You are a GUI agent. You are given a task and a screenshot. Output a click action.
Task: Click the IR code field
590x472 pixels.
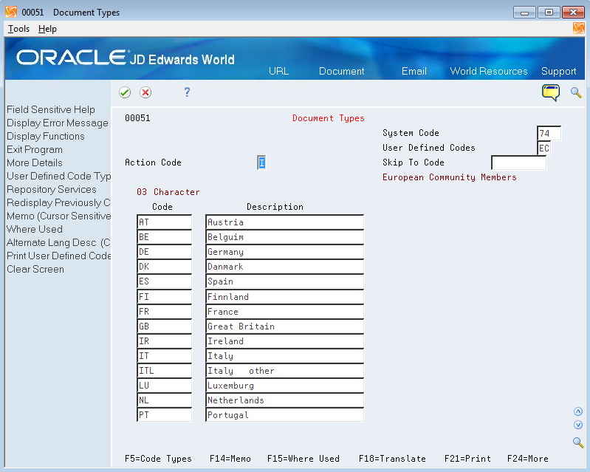[165, 341]
